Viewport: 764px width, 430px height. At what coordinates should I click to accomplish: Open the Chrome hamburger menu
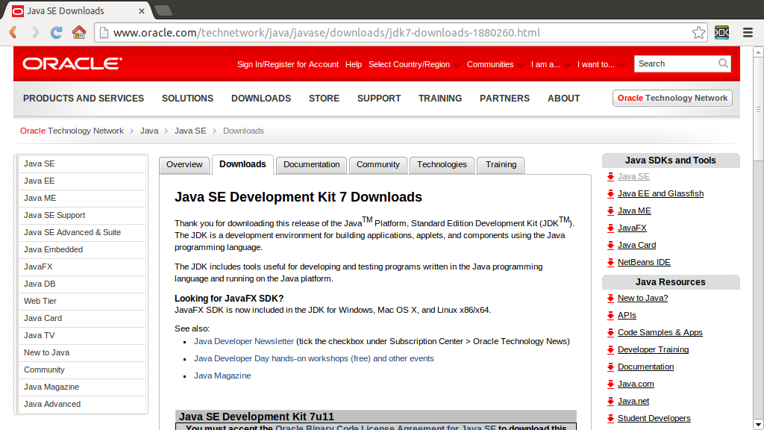point(748,33)
